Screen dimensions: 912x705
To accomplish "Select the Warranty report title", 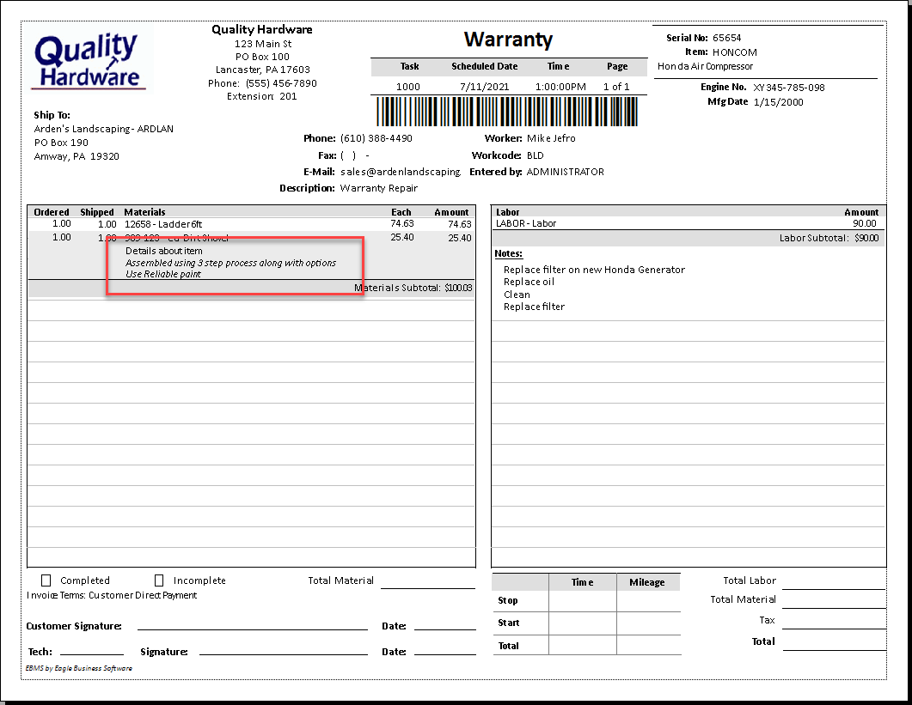I will point(508,40).
